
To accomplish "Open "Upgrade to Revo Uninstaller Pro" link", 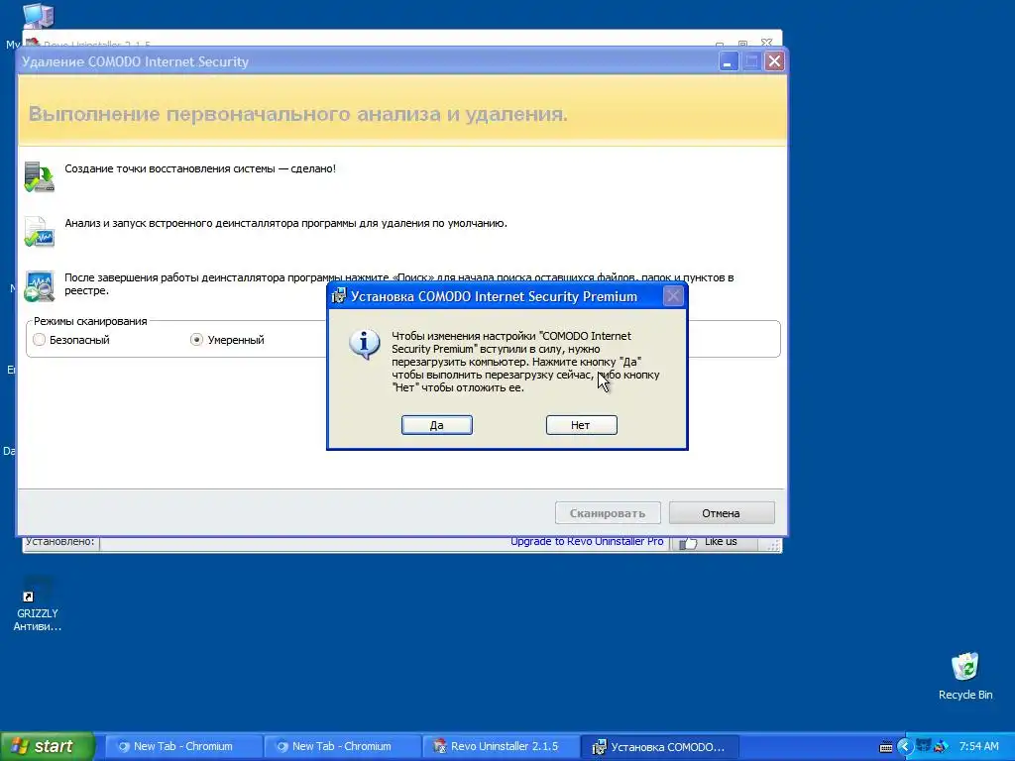I will (587, 542).
